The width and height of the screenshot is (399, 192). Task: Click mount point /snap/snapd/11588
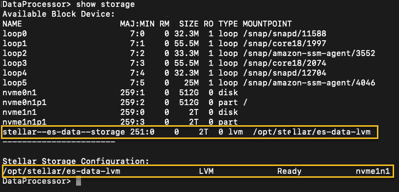[285, 33]
